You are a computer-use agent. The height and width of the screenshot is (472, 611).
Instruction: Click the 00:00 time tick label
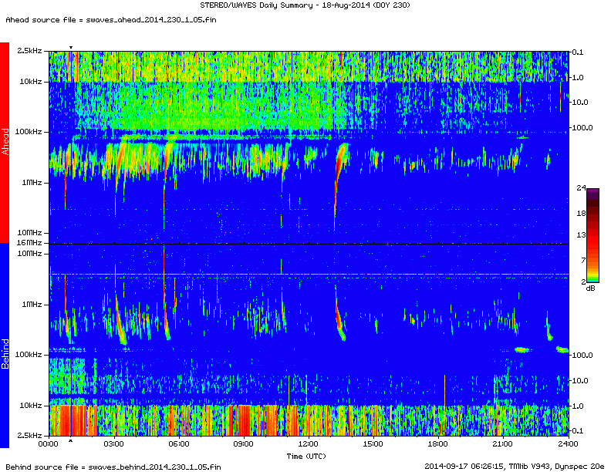49,444
